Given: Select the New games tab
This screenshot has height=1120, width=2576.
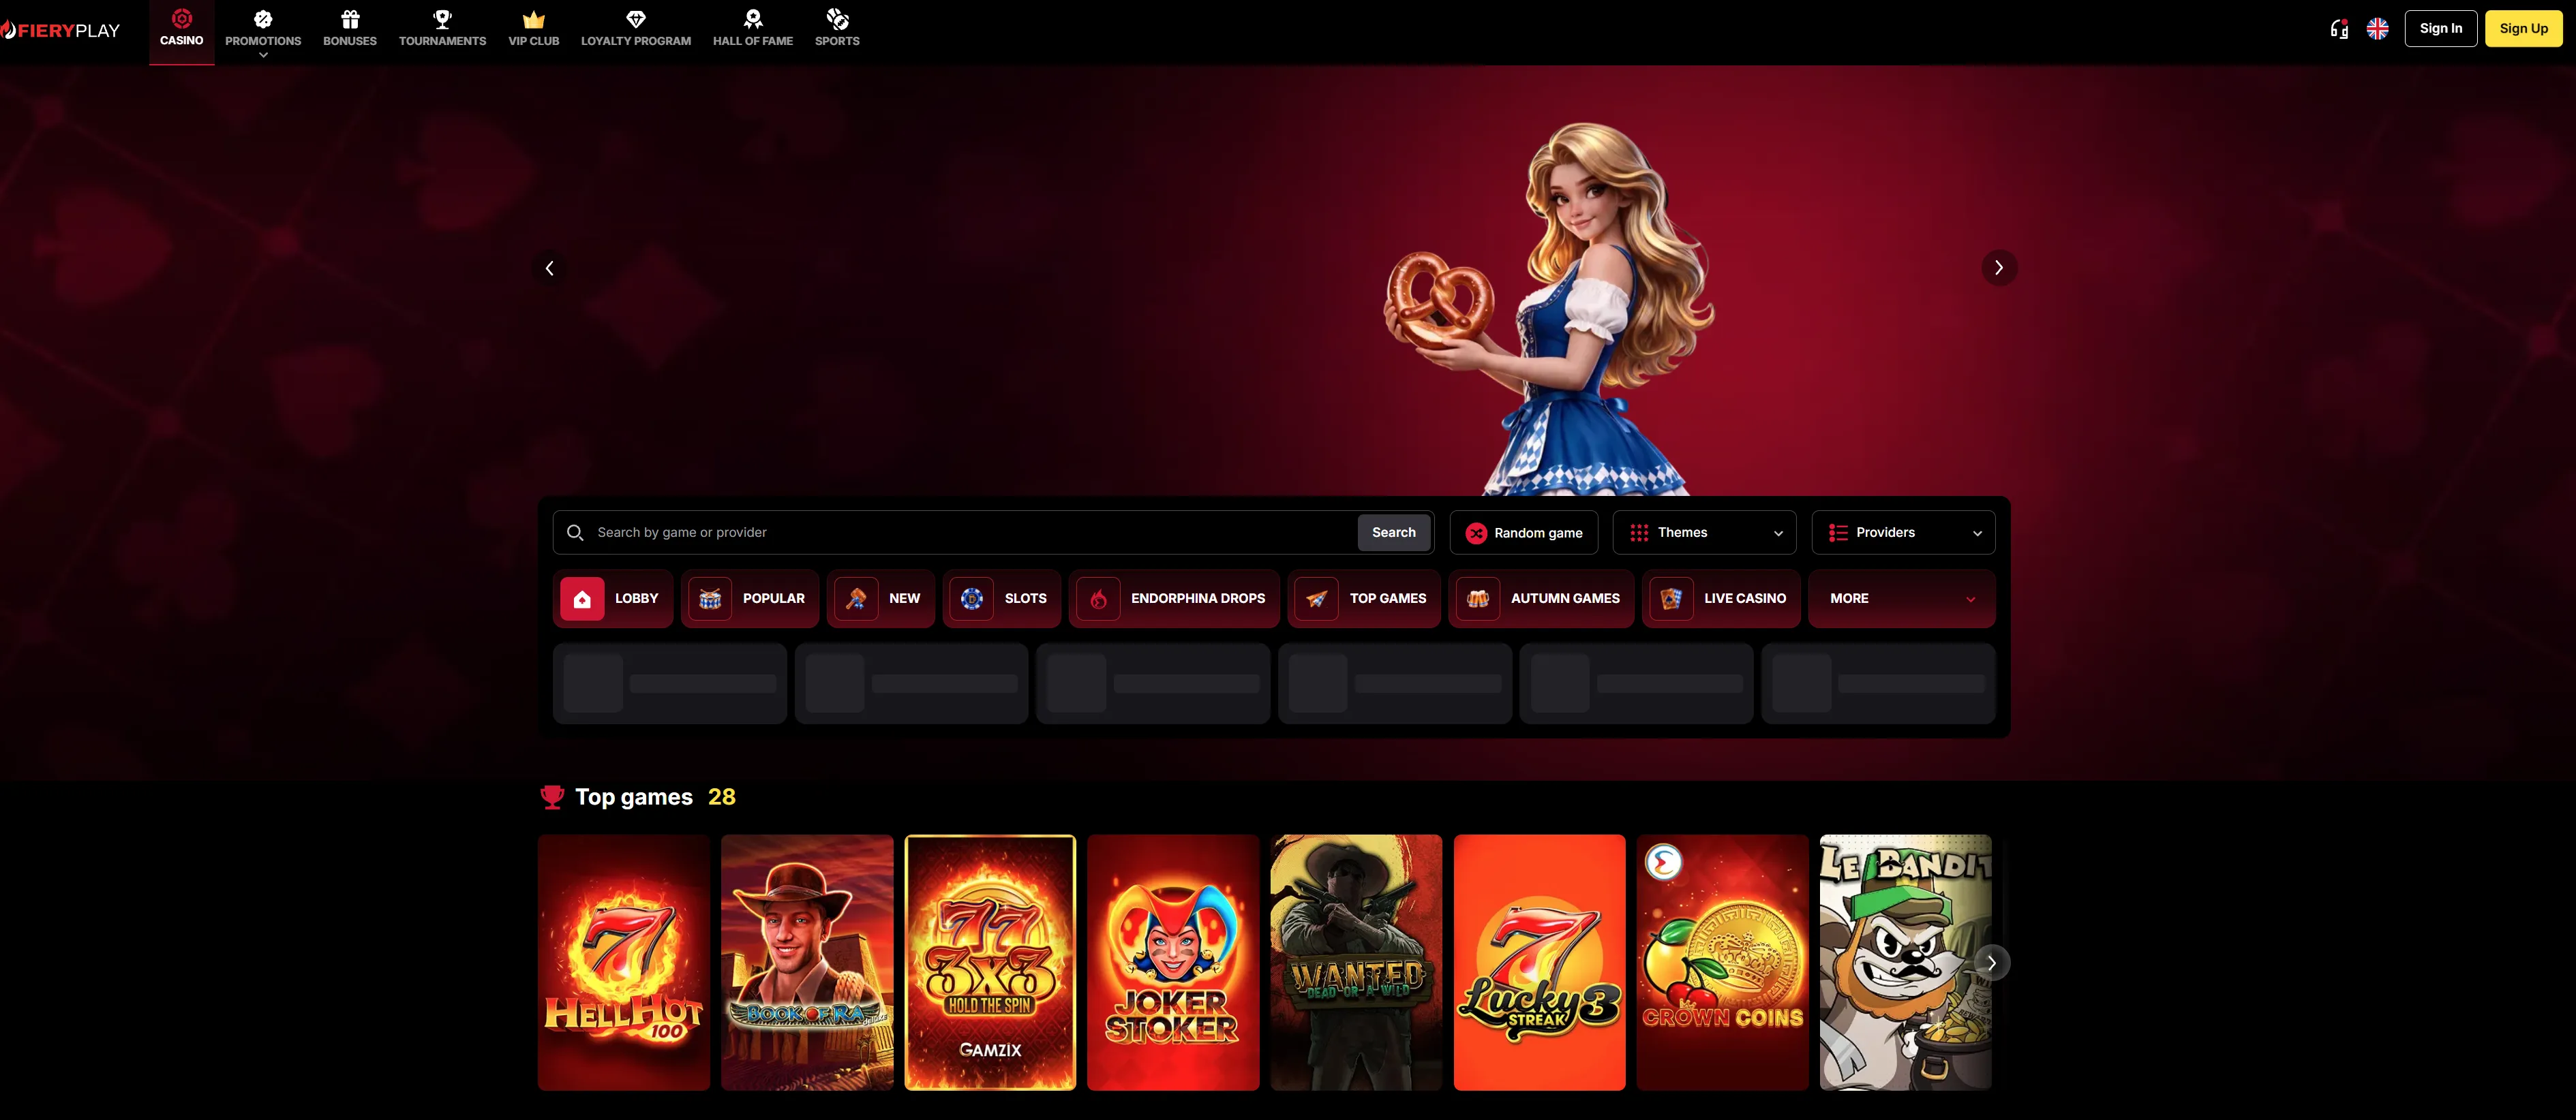Looking at the screenshot, I should pyautogui.click(x=880, y=598).
